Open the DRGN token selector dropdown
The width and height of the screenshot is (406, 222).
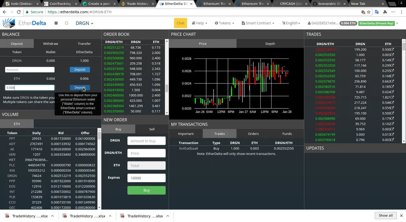[84, 23]
